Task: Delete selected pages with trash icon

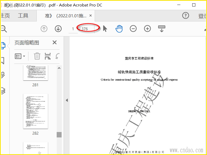Action: click(x=37, y=56)
